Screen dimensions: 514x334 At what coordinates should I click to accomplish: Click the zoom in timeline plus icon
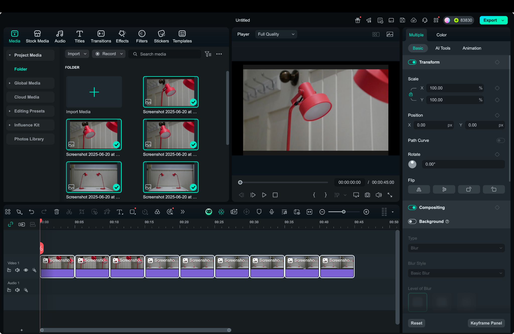tap(366, 212)
